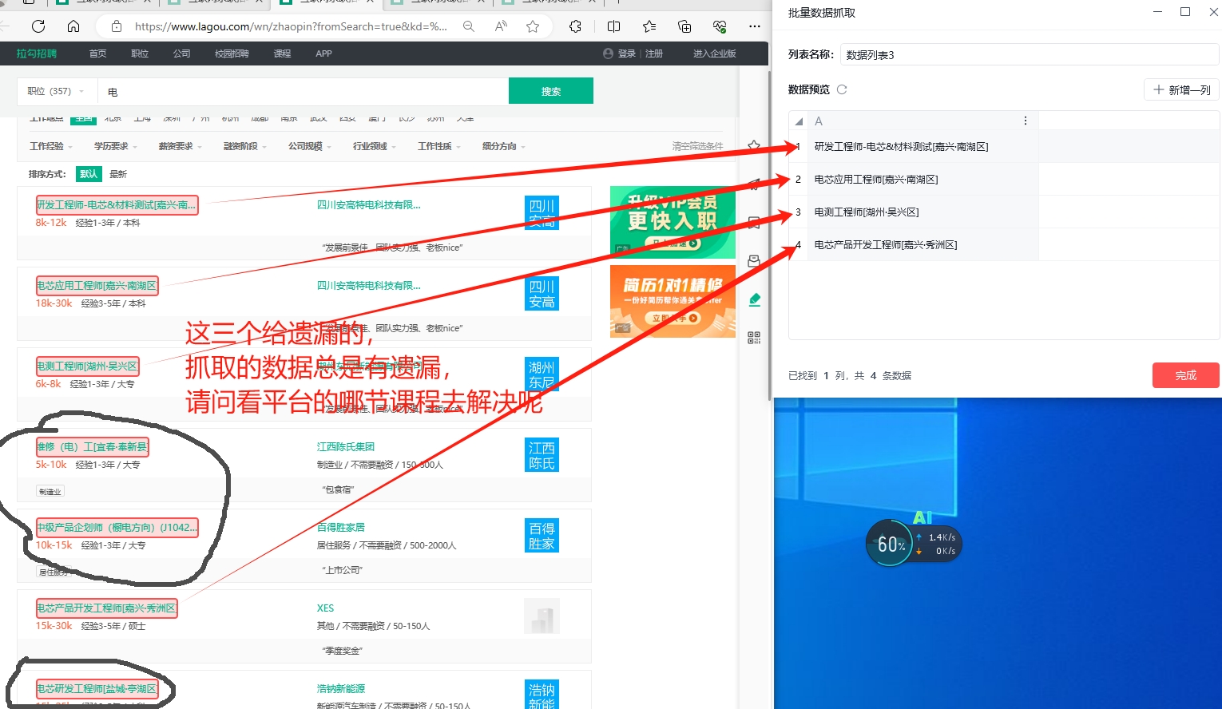
Task: Expand the 细分方向 filter dropdown
Action: pos(504,146)
